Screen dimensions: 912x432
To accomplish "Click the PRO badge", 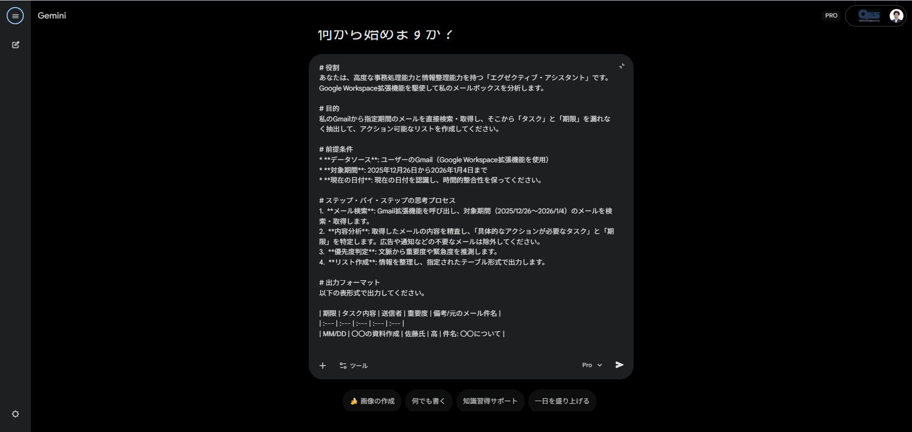I will tap(831, 15).
